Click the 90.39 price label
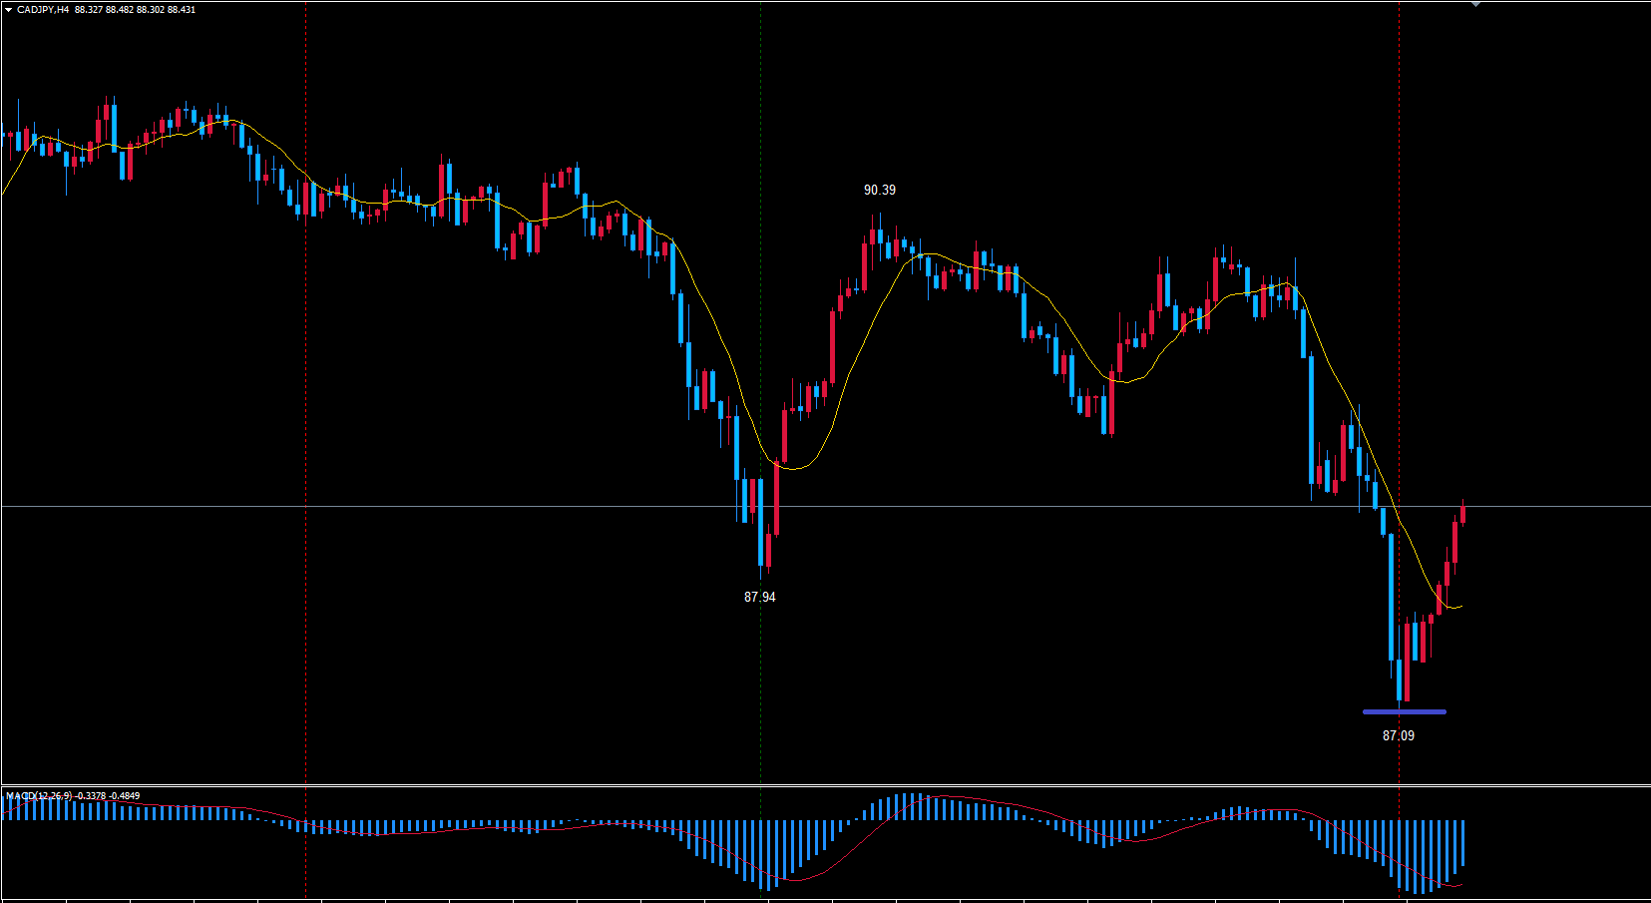The image size is (1651, 903). point(879,190)
